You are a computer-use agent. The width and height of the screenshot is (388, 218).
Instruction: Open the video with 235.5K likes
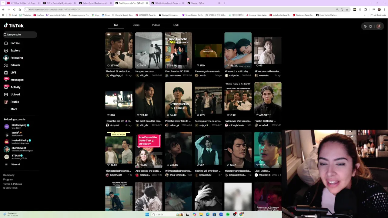(x=178, y=150)
